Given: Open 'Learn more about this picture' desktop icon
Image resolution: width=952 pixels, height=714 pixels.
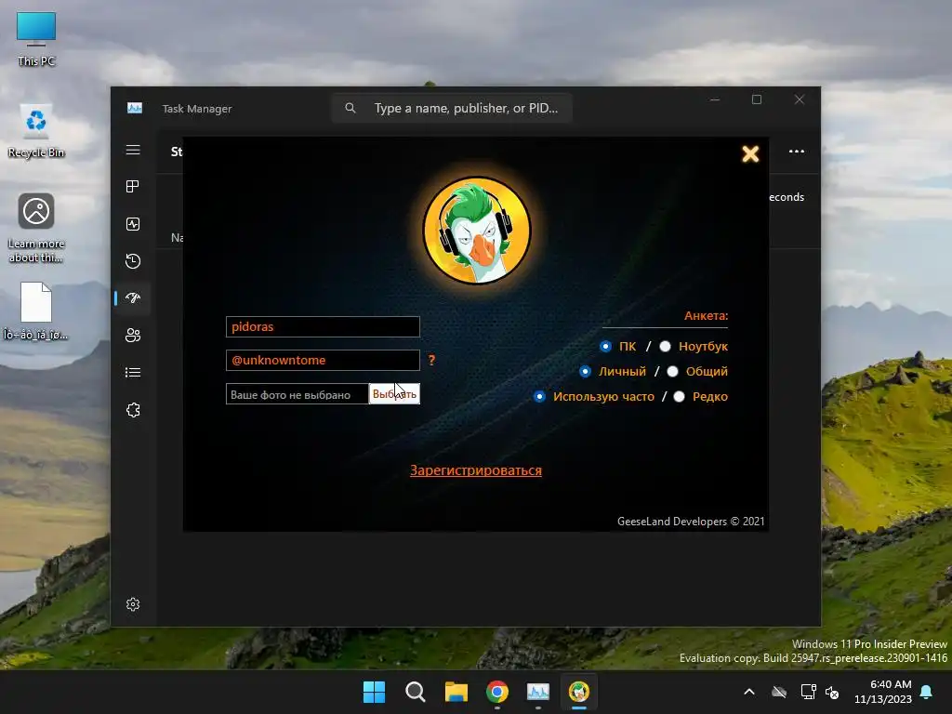Looking at the screenshot, I should point(36,228).
